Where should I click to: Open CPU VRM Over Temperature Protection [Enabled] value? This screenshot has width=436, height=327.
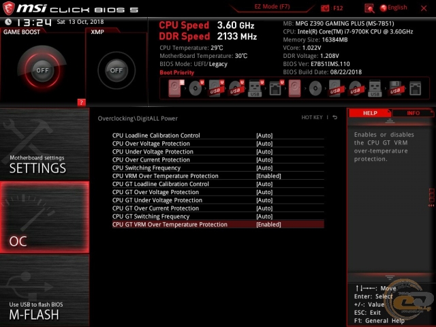pyautogui.click(x=268, y=176)
